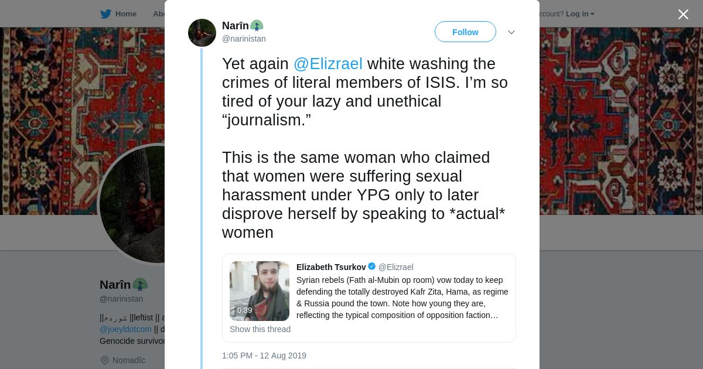The image size is (703, 369).
Task: Close the tweet overlay with X
Action: tap(683, 15)
